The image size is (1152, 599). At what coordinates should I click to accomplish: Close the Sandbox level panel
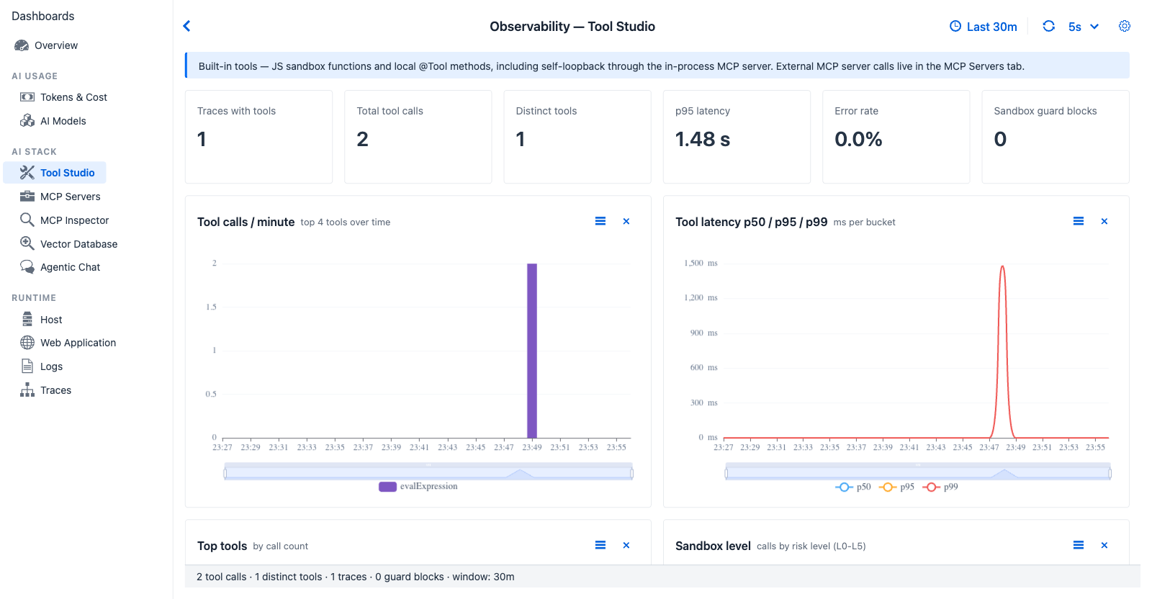click(x=1104, y=545)
